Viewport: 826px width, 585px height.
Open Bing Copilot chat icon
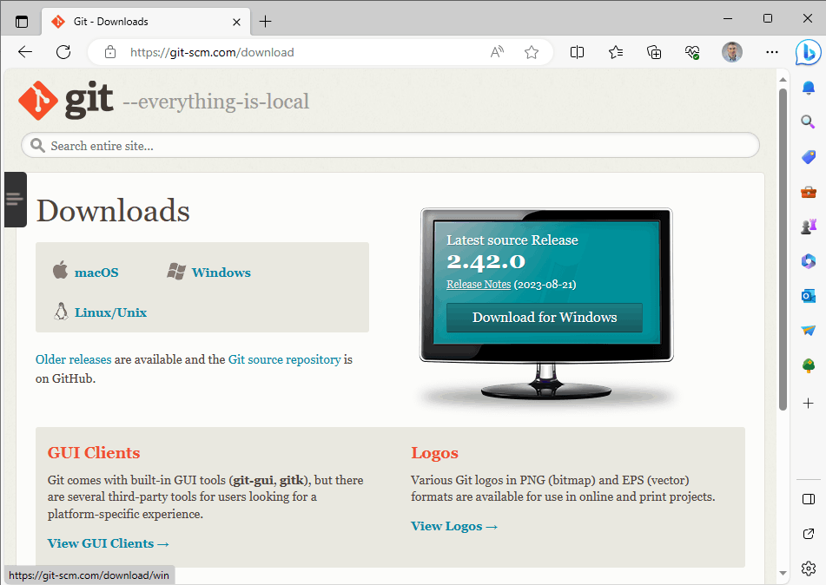pos(808,53)
